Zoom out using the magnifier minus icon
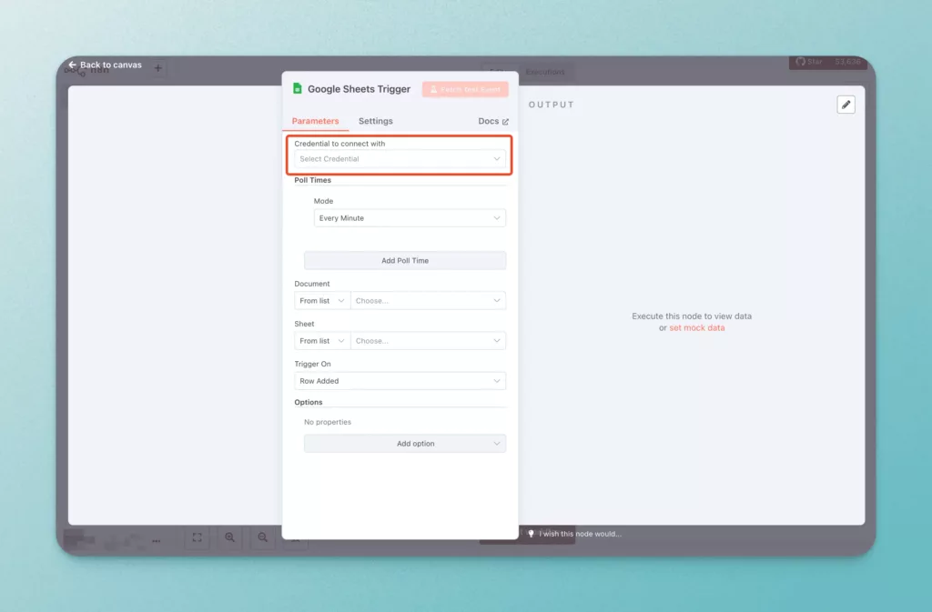Screen dimensions: 932x612 pos(263,537)
